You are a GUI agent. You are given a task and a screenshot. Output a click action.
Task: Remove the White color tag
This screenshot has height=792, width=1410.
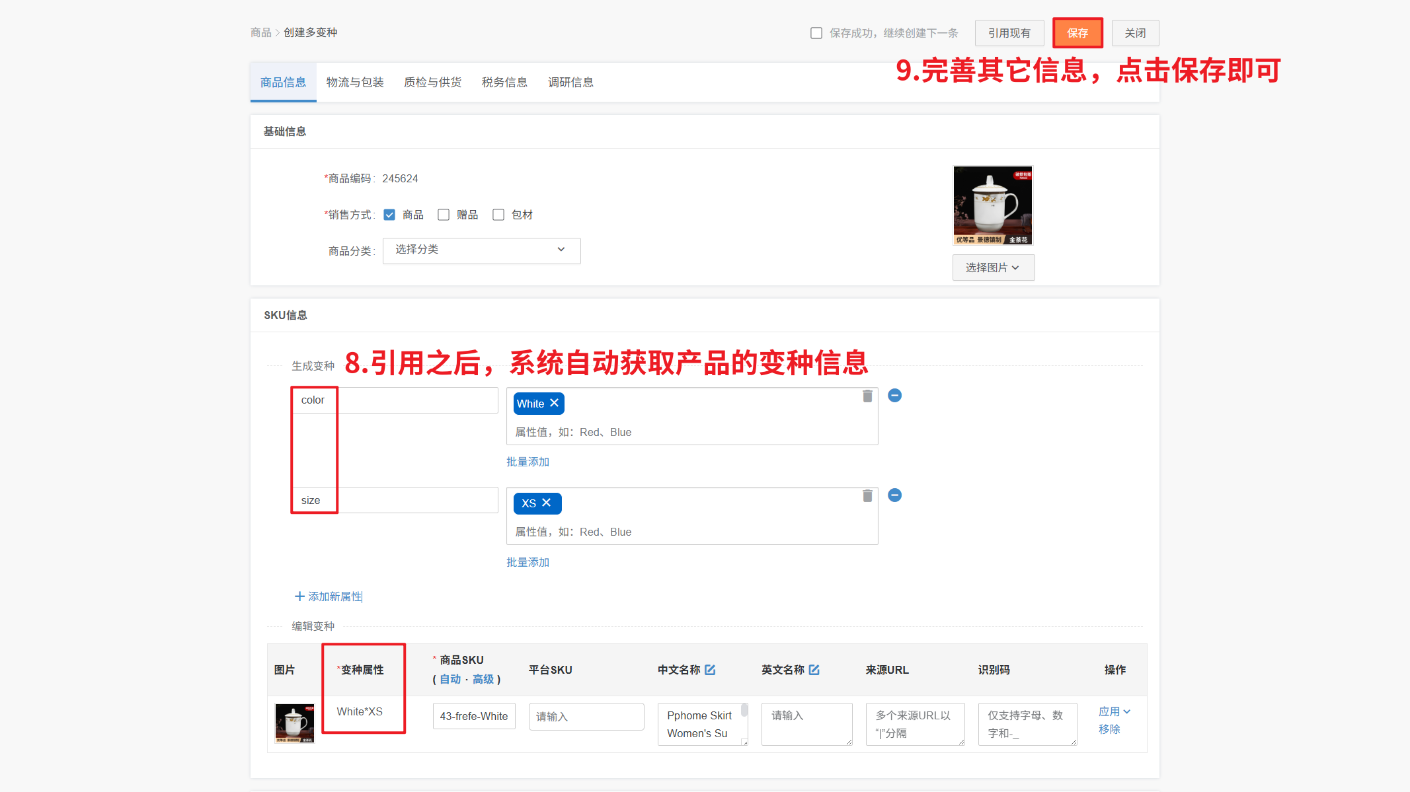pos(554,403)
